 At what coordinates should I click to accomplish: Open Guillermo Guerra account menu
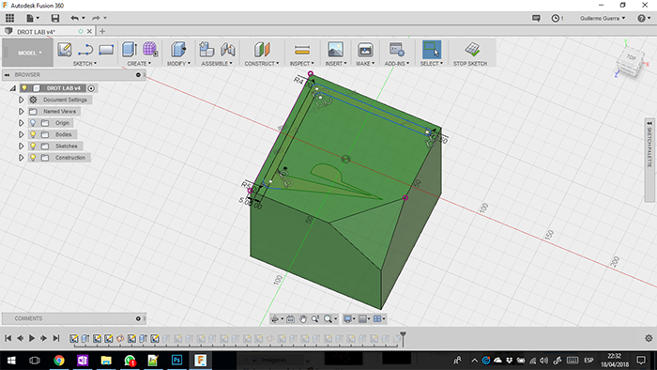(x=603, y=18)
